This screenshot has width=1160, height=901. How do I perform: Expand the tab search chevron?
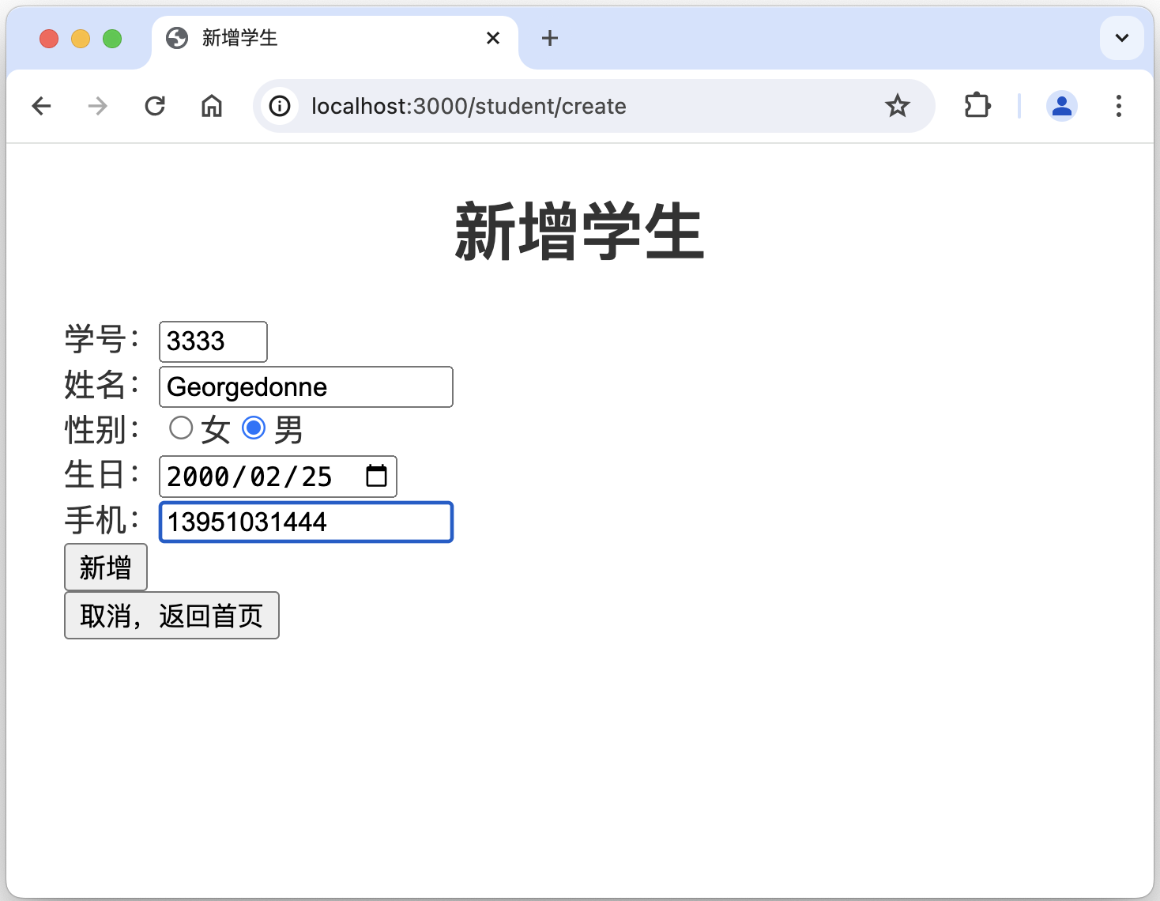tap(1121, 38)
